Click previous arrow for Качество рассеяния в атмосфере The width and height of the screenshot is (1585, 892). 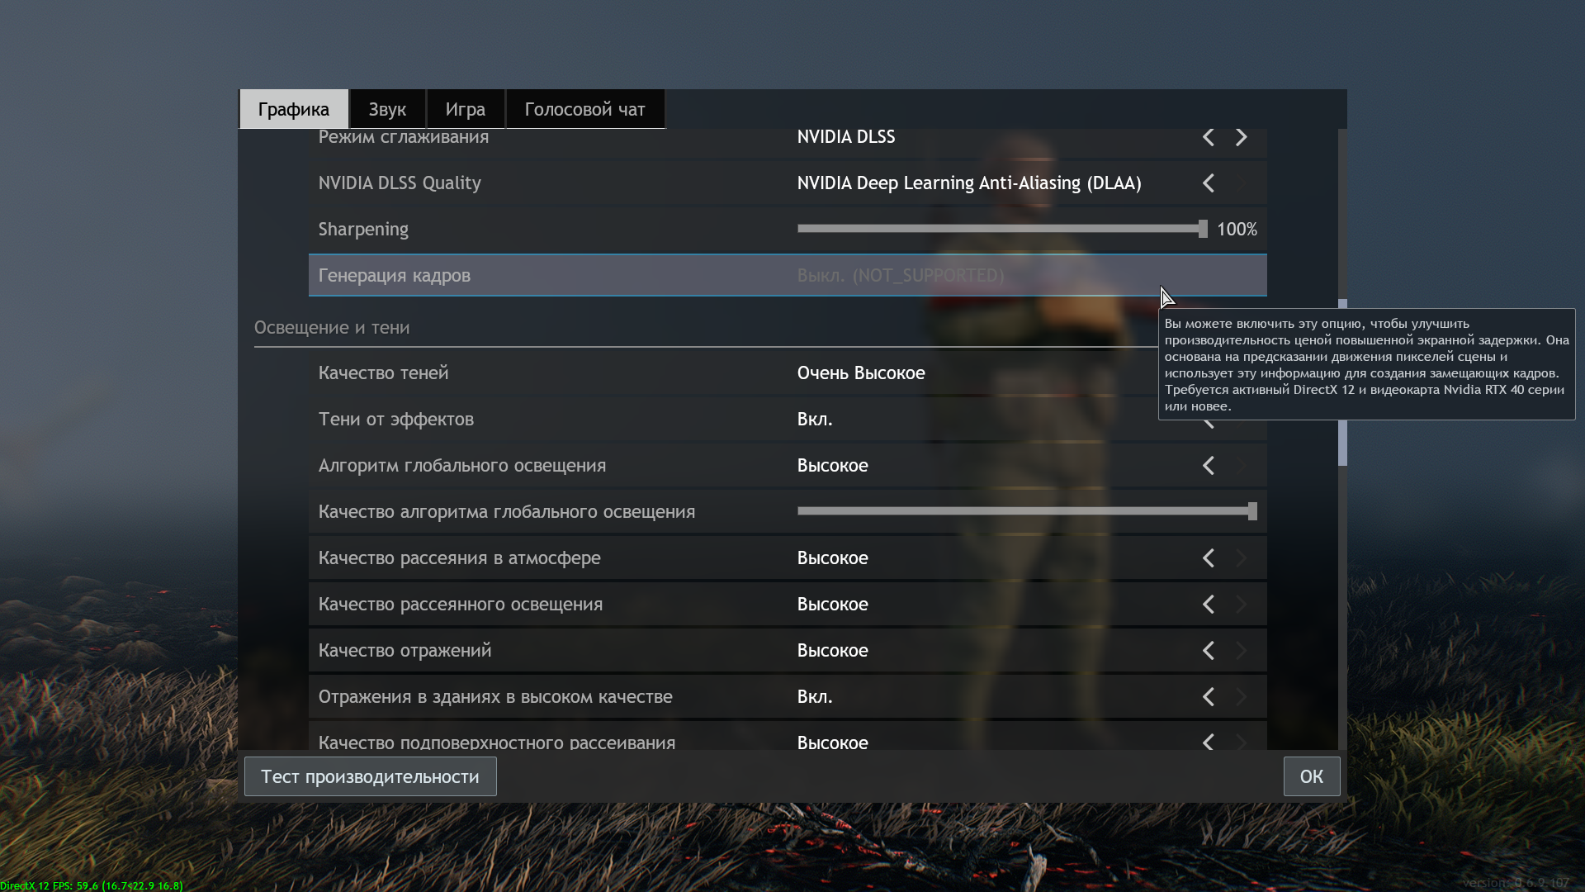click(x=1209, y=558)
